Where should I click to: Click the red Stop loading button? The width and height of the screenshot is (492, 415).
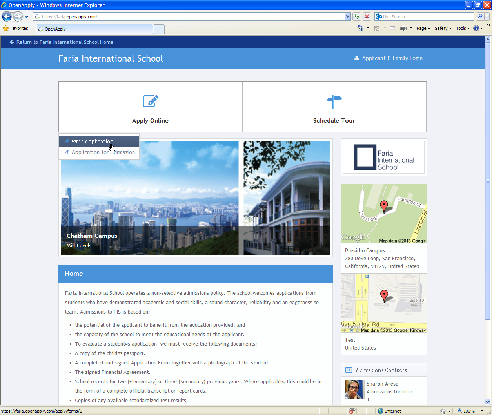pos(367,16)
